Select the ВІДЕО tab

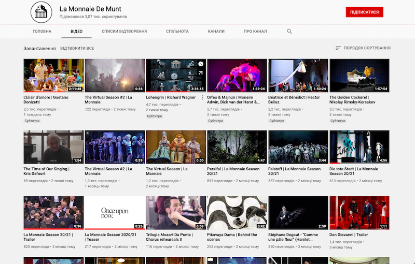pyautogui.click(x=76, y=32)
